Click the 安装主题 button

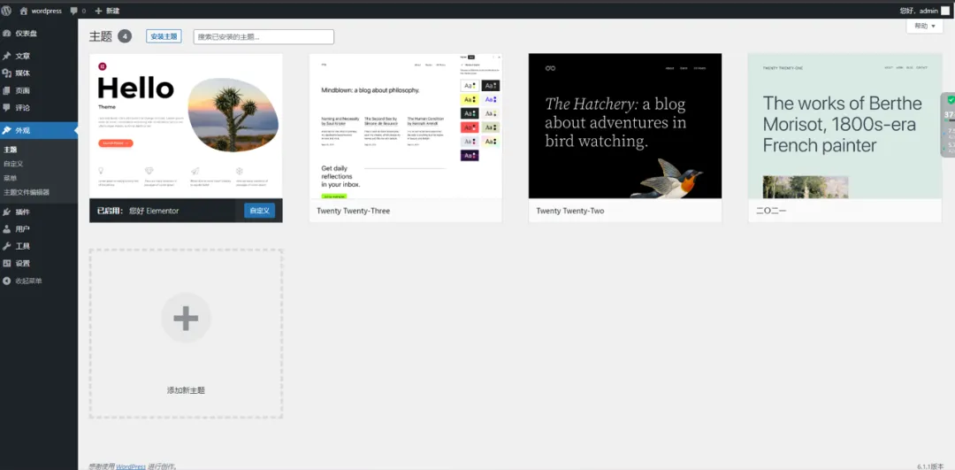click(x=164, y=36)
